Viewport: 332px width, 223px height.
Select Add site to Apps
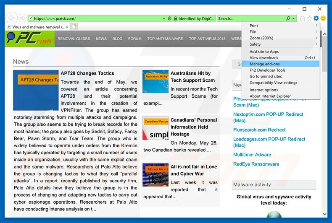pos(281,52)
